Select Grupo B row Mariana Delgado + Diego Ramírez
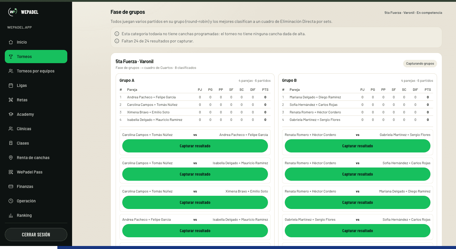Screen dimensions: 456x249 357,97
